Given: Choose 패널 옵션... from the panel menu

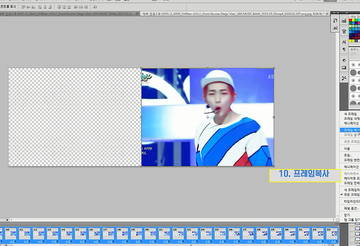Looking at the screenshot, I should tap(351, 208).
